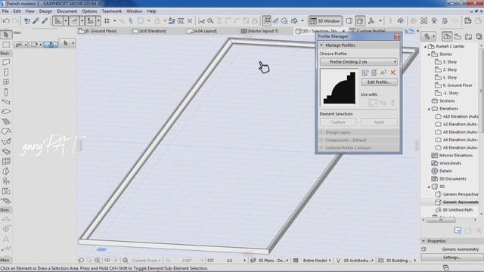
Task: Click the Zoom In magnifier at bottom
Action: tap(98, 260)
